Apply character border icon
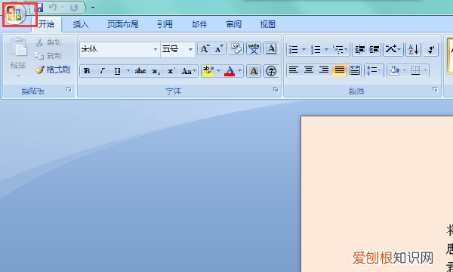The width and height of the screenshot is (453, 272). (x=271, y=49)
